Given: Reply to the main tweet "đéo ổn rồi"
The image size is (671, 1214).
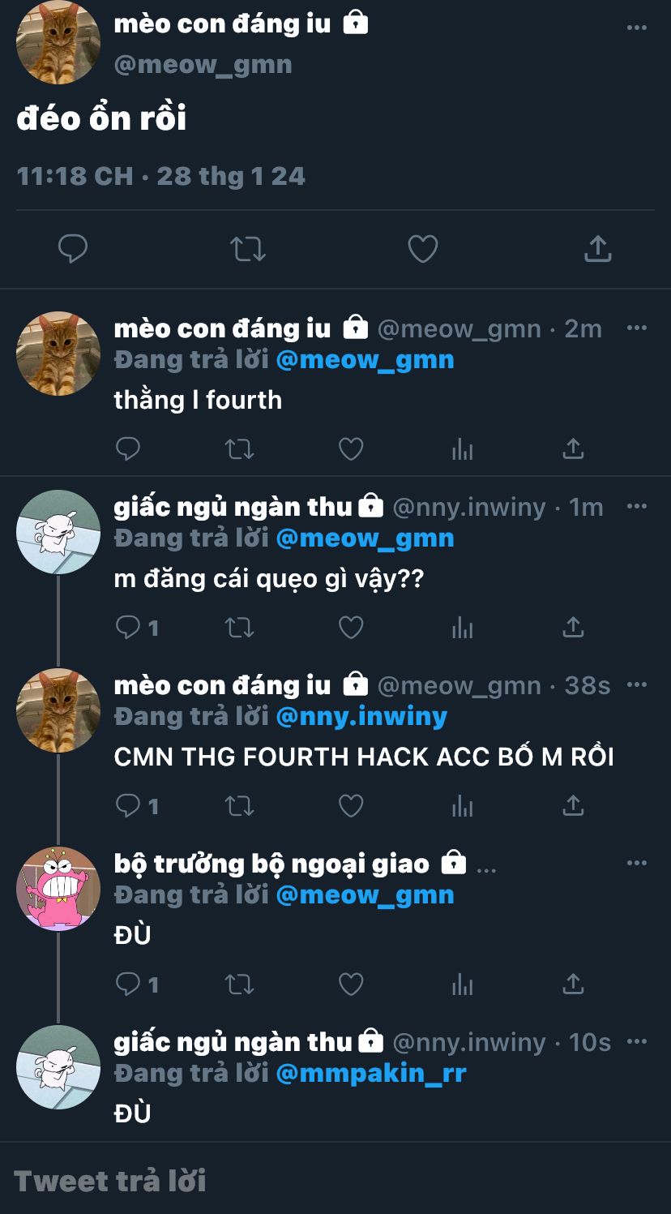Looking at the screenshot, I should (x=73, y=249).
